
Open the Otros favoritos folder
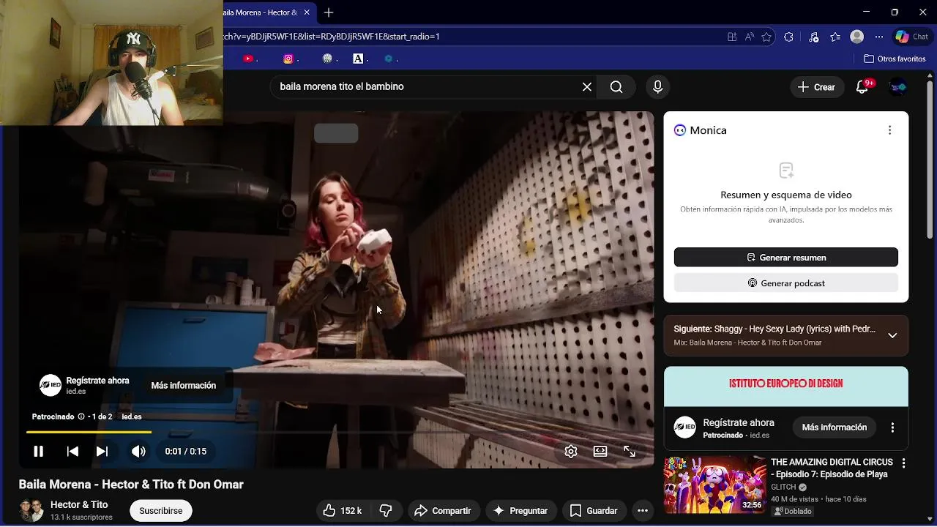(x=895, y=59)
